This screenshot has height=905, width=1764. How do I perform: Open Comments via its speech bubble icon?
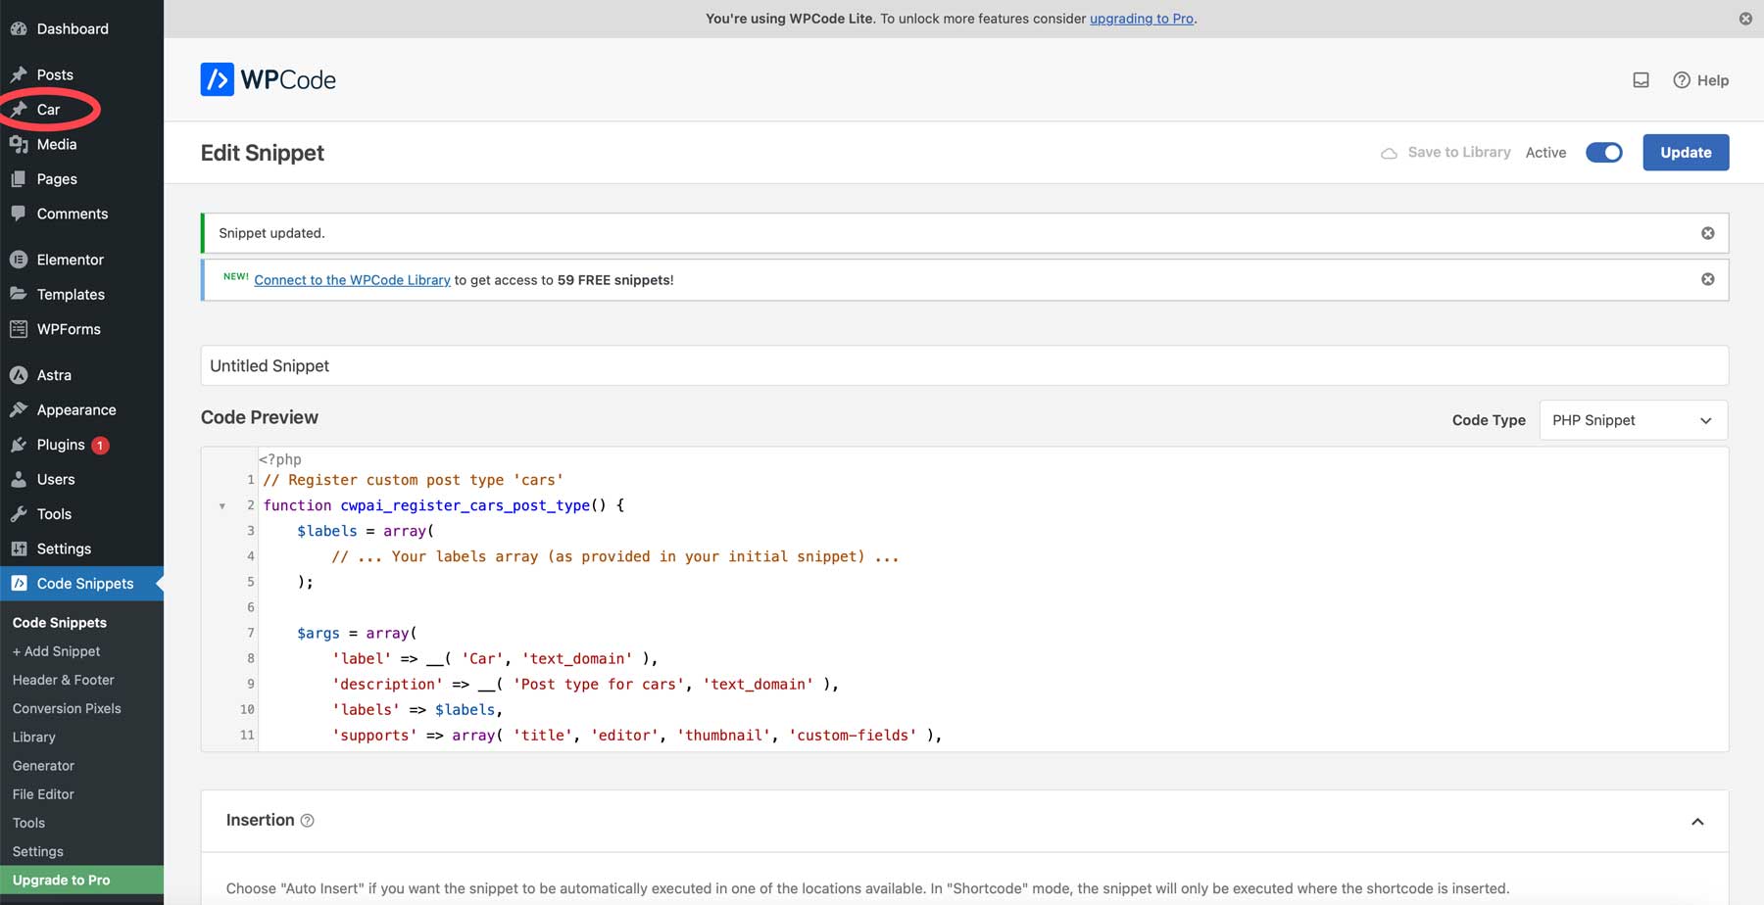[x=18, y=214]
